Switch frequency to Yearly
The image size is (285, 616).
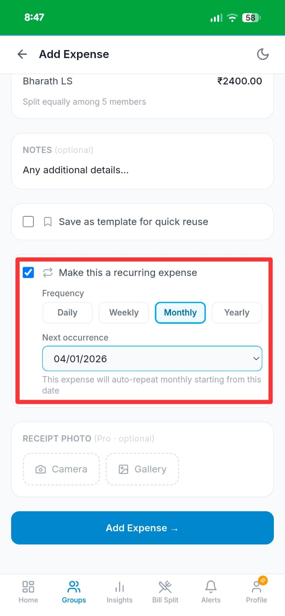click(236, 313)
